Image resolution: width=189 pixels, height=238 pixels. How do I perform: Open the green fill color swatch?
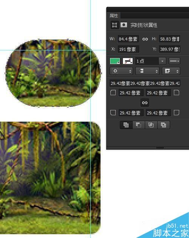(x=115, y=61)
